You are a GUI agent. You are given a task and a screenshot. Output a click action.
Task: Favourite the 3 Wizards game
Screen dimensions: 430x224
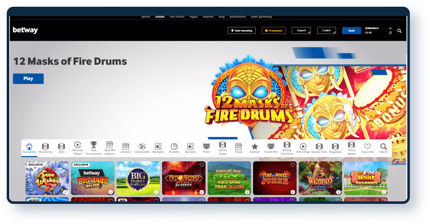(x=338, y=165)
